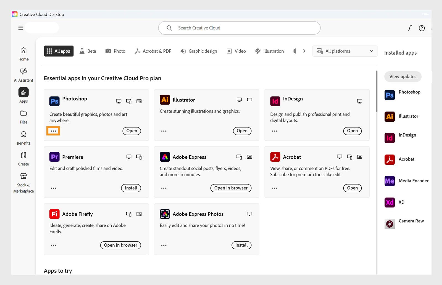The height and width of the screenshot is (285, 442).
Task: Open the hamburger navigation menu
Action: coord(21,28)
